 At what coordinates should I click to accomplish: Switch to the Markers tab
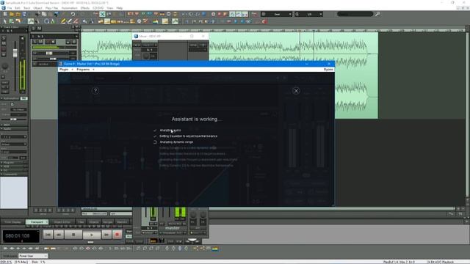click(x=122, y=222)
